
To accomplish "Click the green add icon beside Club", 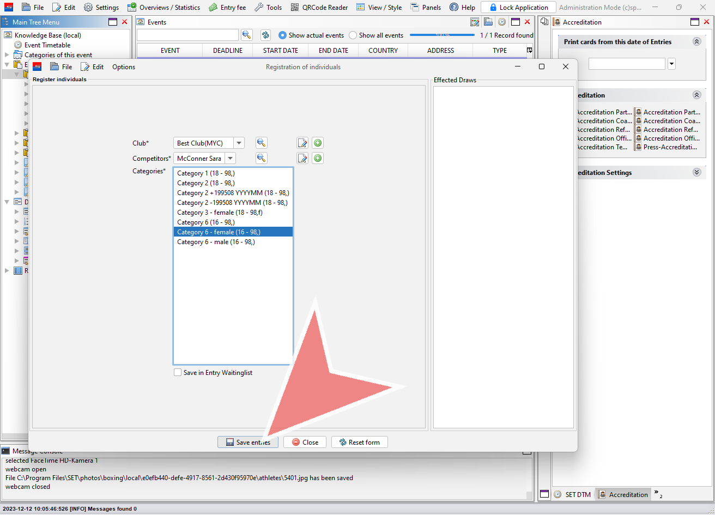I will 318,143.
